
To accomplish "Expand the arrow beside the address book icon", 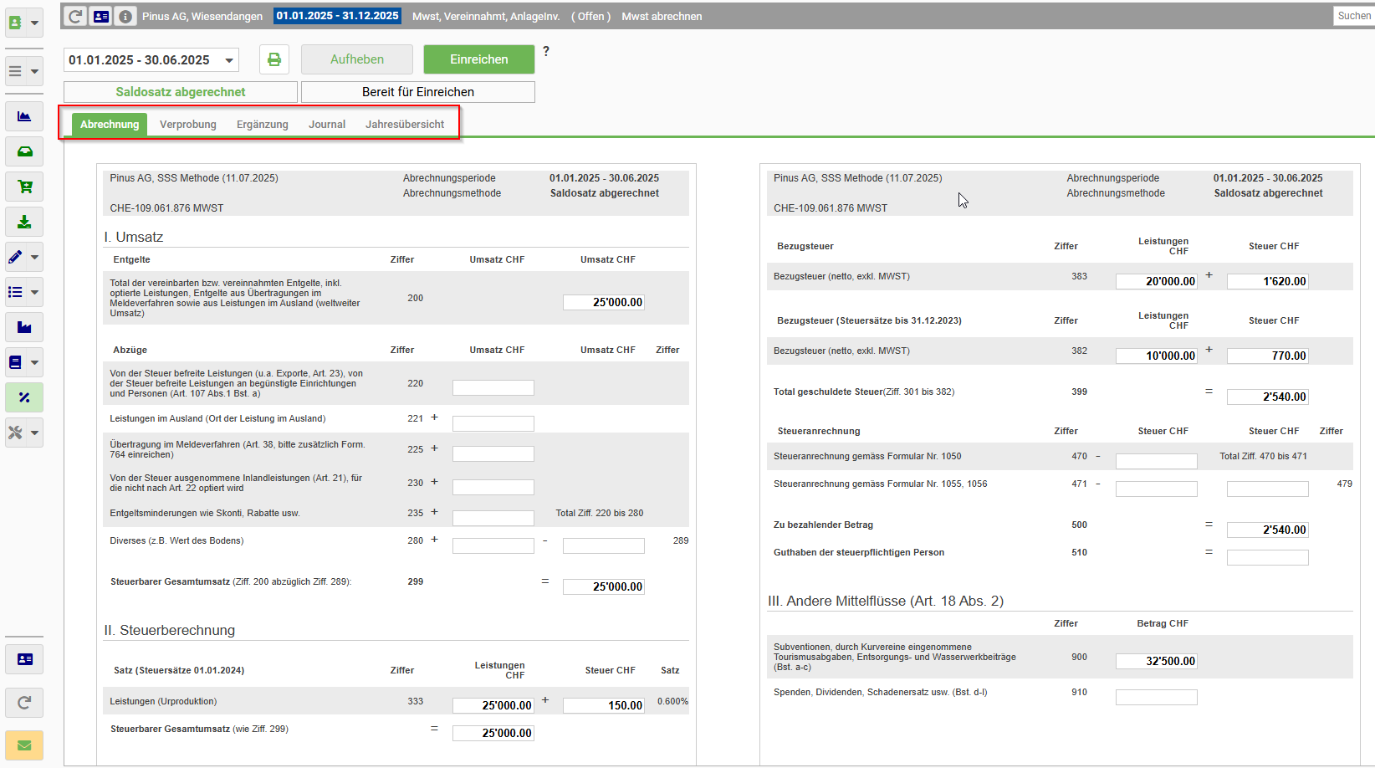I will (x=34, y=23).
